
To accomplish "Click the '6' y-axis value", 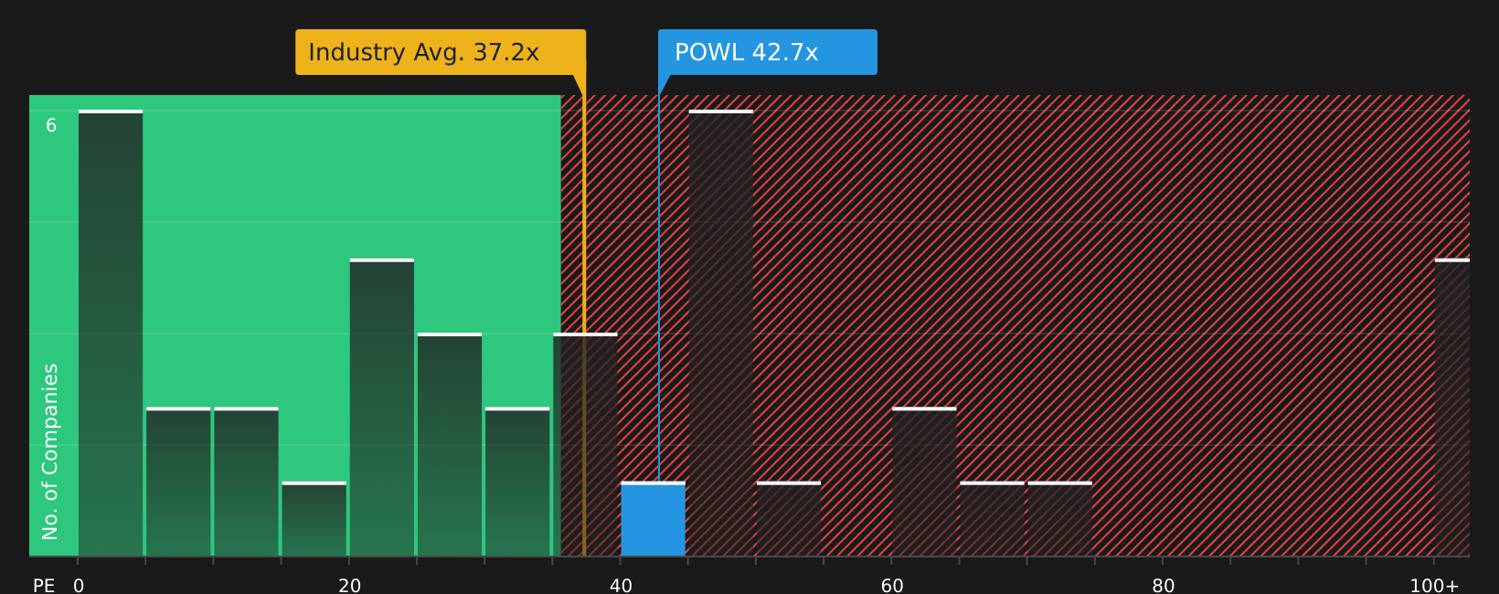I will (x=51, y=126).
